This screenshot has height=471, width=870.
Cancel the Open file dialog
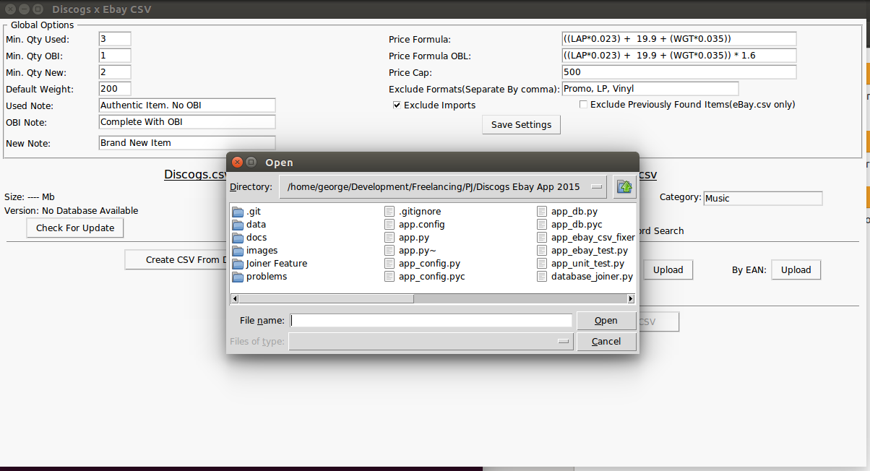[x=606, y=342]
